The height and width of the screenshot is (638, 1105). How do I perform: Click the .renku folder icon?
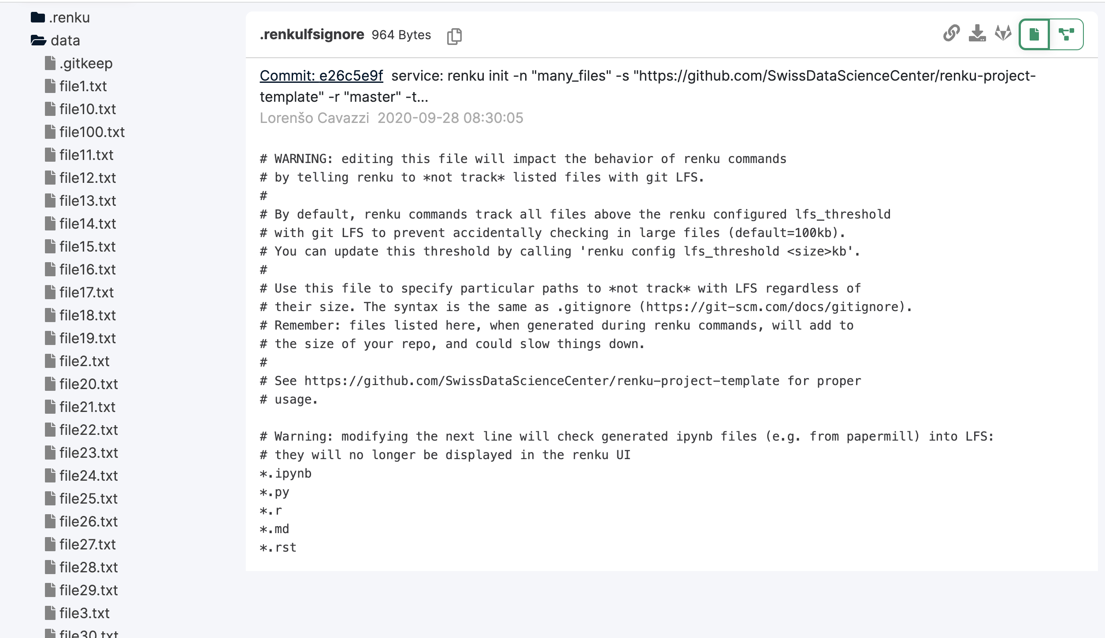[39, 17]
